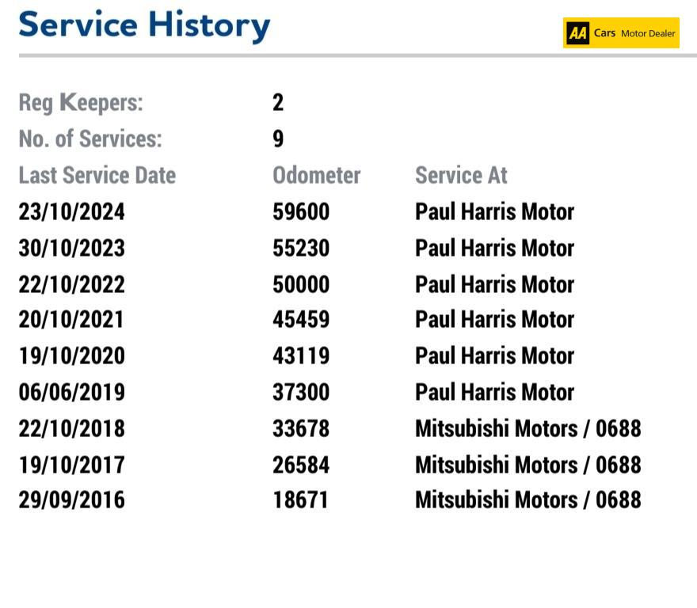The width and height of the screenshot is (697, 608).
Task: Click the Odometer column header
Action: 316,175
